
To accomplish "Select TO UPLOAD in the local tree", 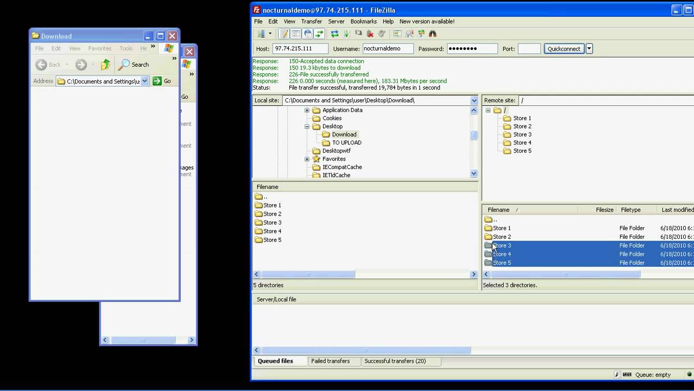I will [347, 143].
